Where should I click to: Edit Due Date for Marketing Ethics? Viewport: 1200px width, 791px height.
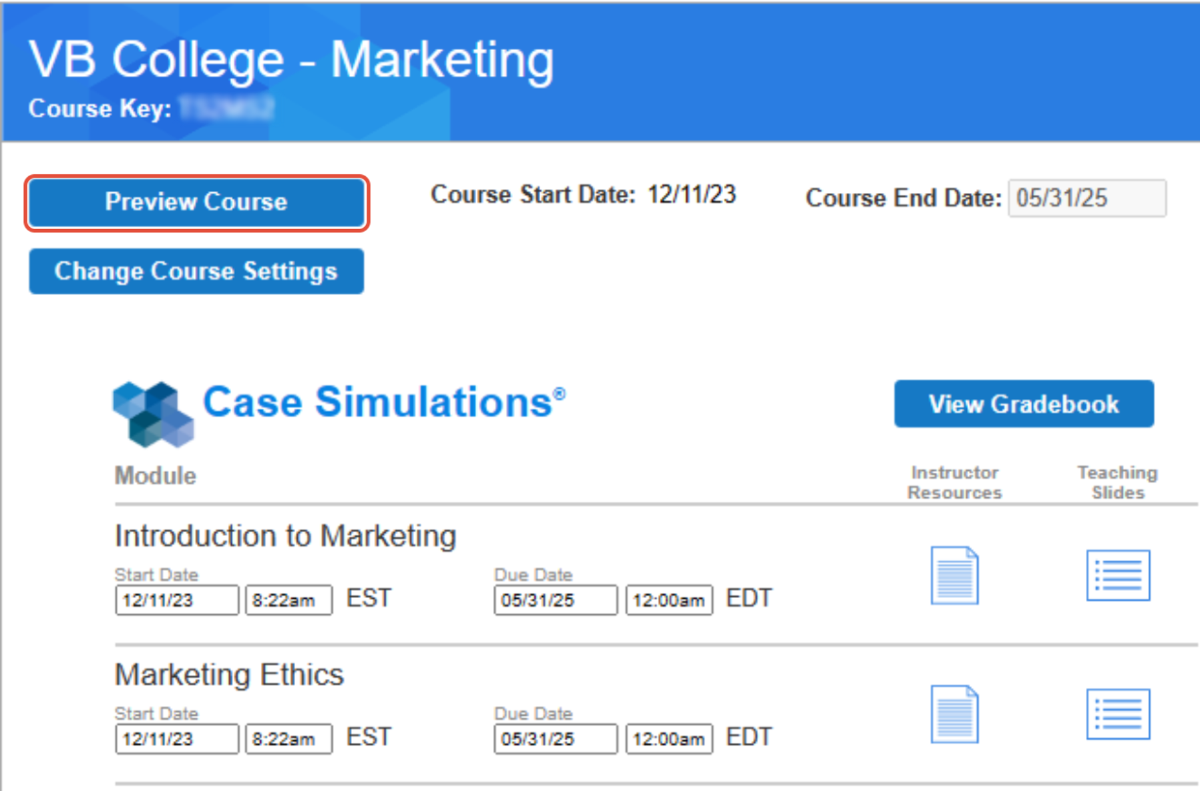click(554, 738)
